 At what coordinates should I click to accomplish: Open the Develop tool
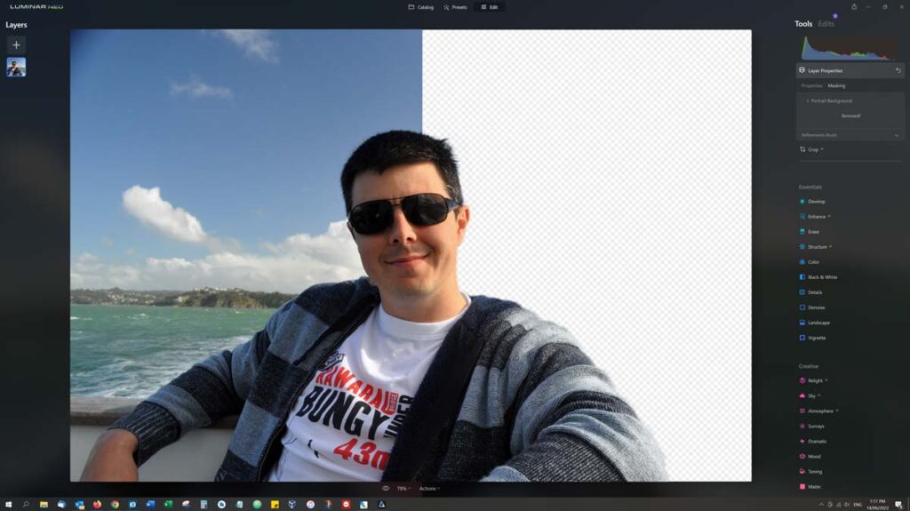(x=816, y=202)
